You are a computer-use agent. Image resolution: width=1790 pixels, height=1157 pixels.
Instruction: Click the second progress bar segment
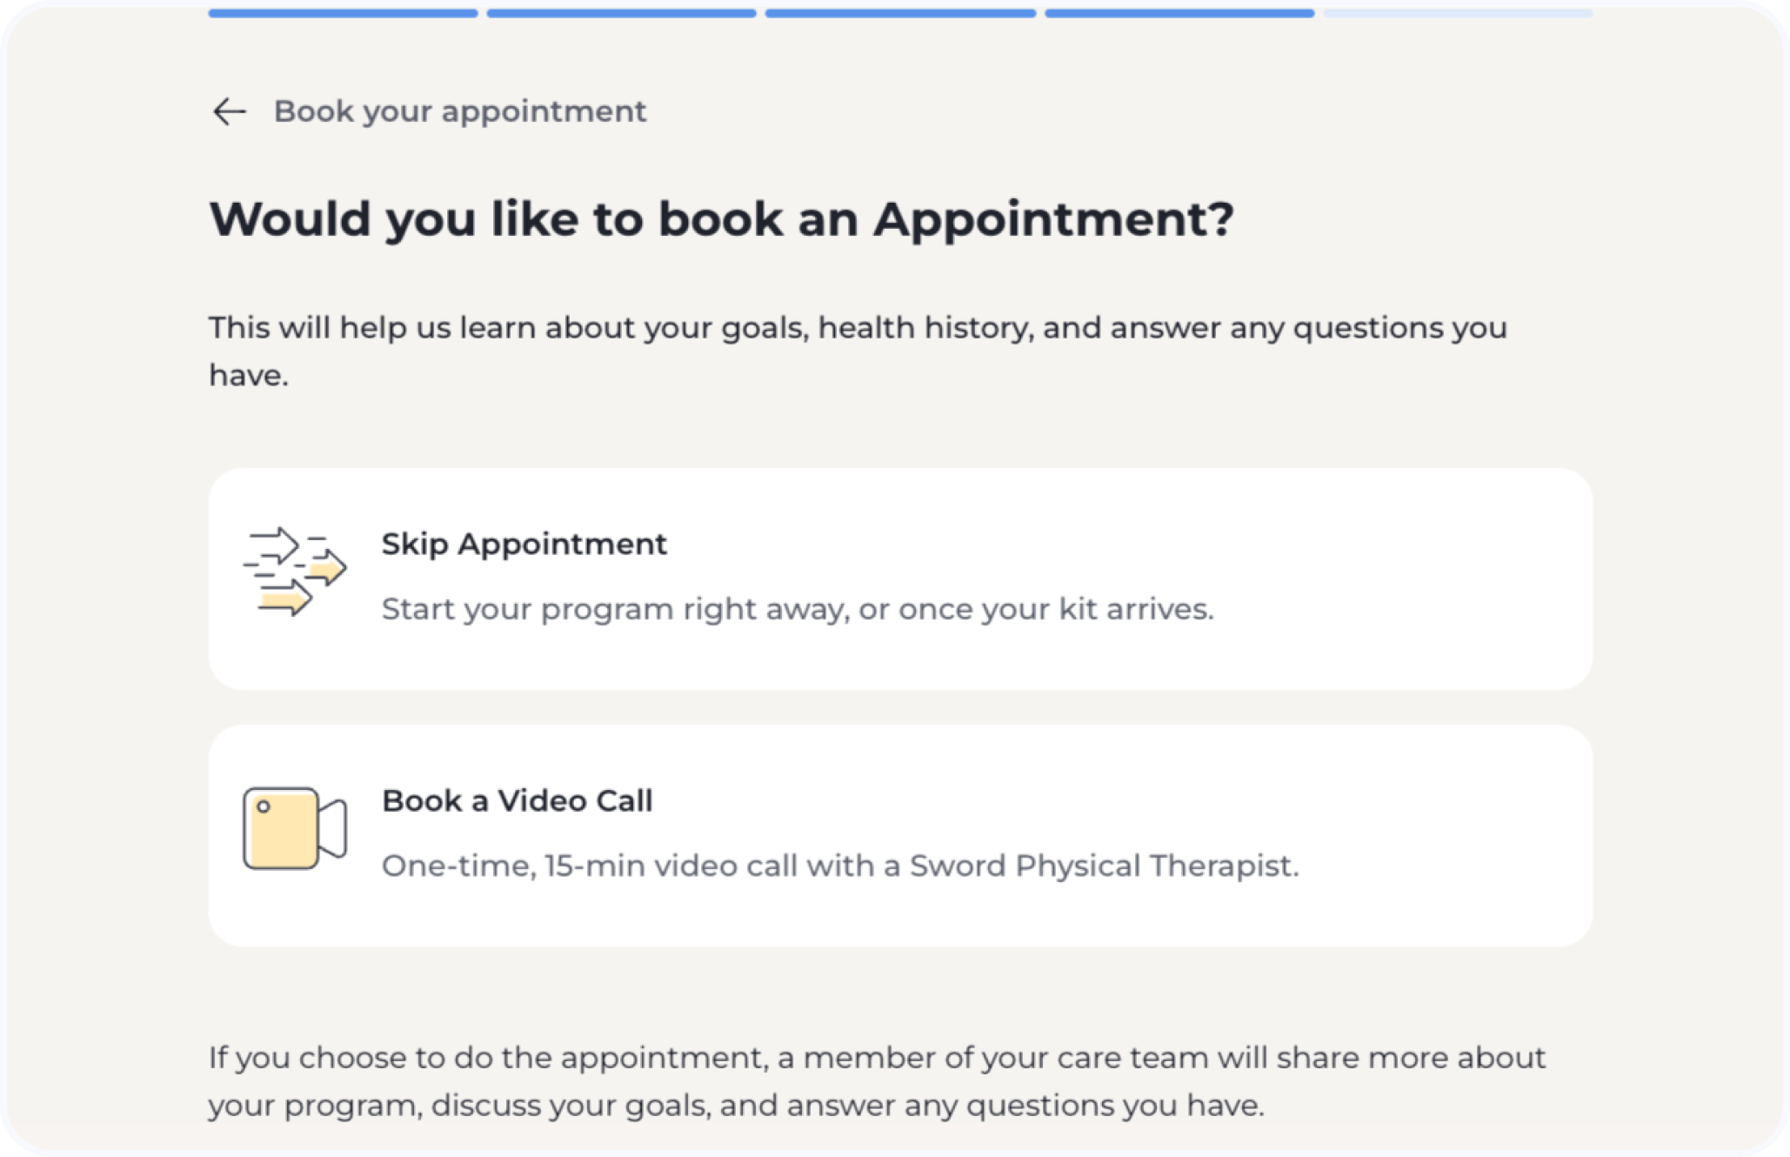tap(621, 13)
